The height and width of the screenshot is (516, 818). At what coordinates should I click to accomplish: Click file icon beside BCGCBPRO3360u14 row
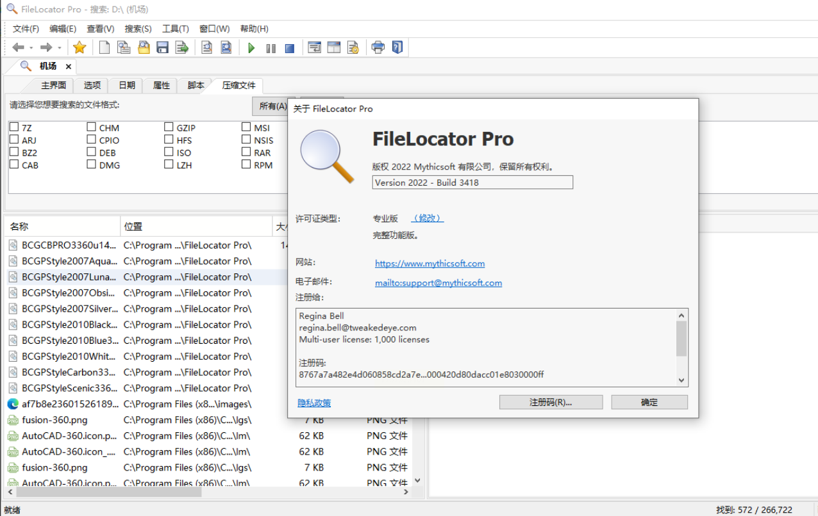(13, 245)
